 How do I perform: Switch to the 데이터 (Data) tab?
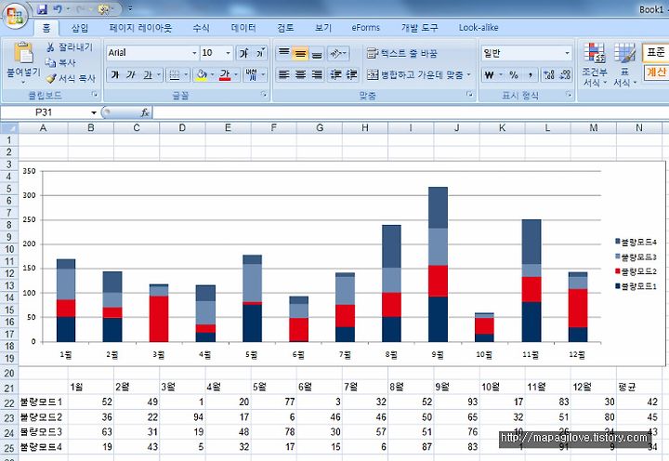243,28
